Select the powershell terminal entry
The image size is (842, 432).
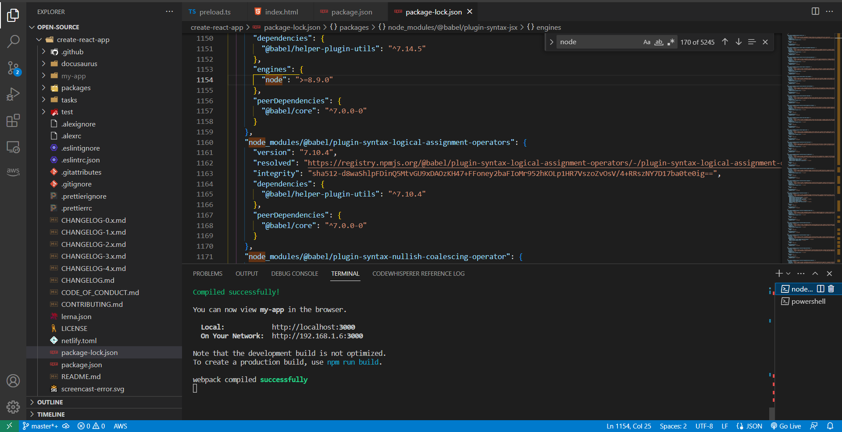click(808, 301)
